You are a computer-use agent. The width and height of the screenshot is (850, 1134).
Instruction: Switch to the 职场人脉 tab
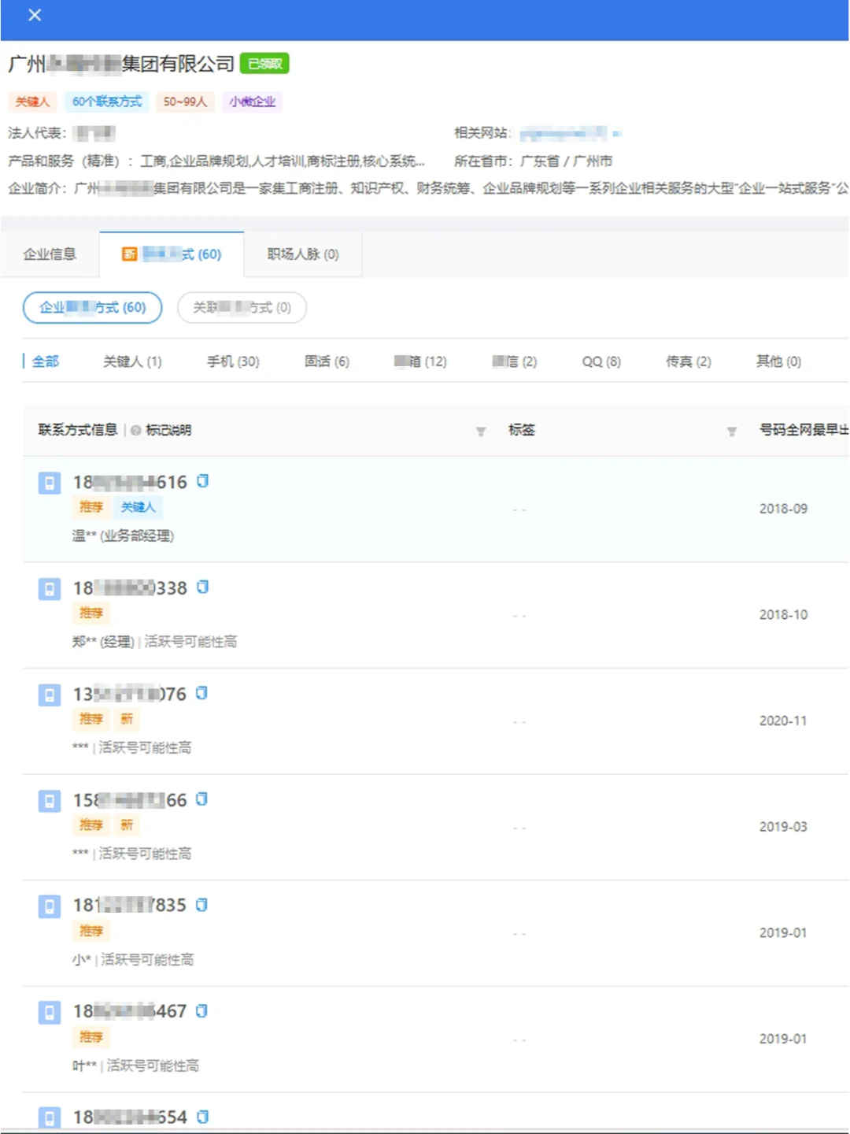(301, 254)
